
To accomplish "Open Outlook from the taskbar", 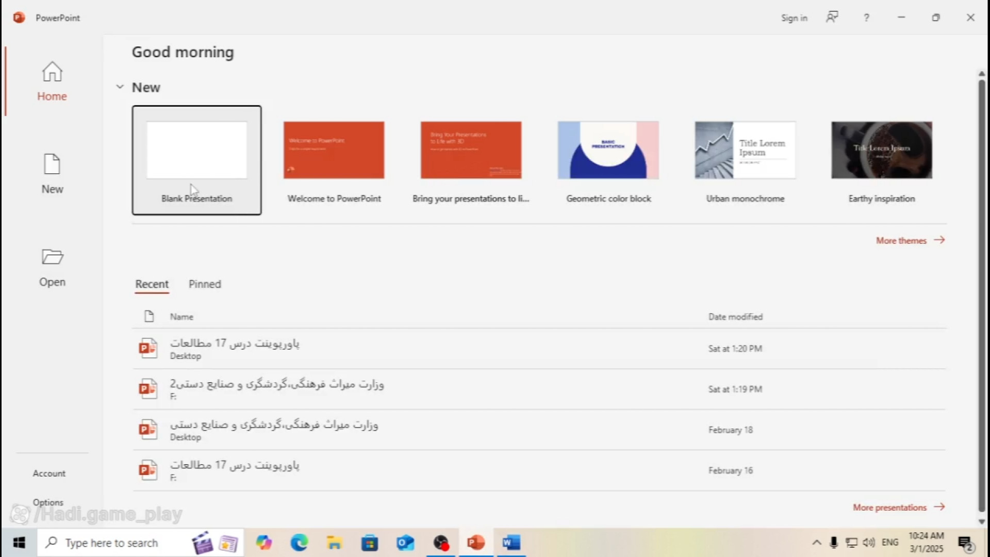I will [405, 543].
